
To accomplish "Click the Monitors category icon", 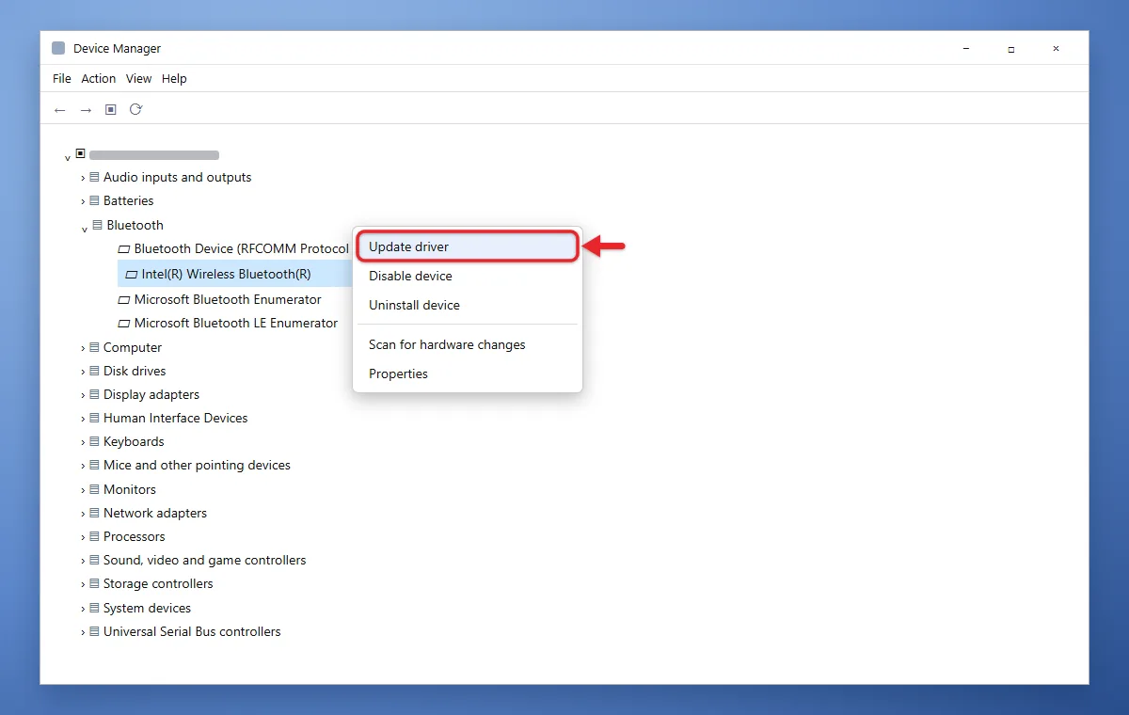I will coord(94,489).
